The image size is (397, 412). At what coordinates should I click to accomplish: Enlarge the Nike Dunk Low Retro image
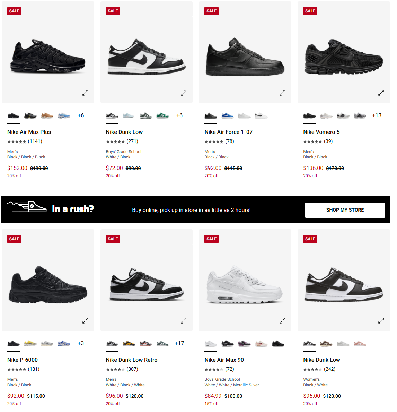pos(184,321)
